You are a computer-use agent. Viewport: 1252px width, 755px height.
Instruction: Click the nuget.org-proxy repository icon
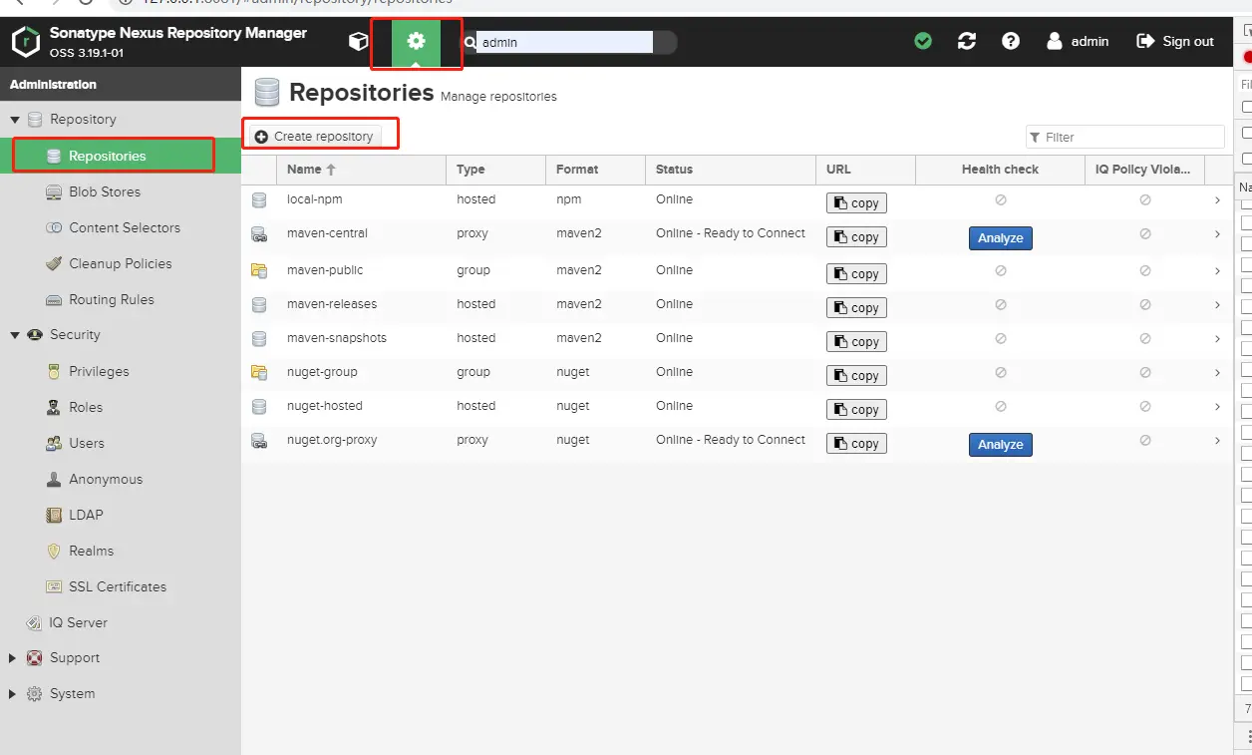[259, 440]
